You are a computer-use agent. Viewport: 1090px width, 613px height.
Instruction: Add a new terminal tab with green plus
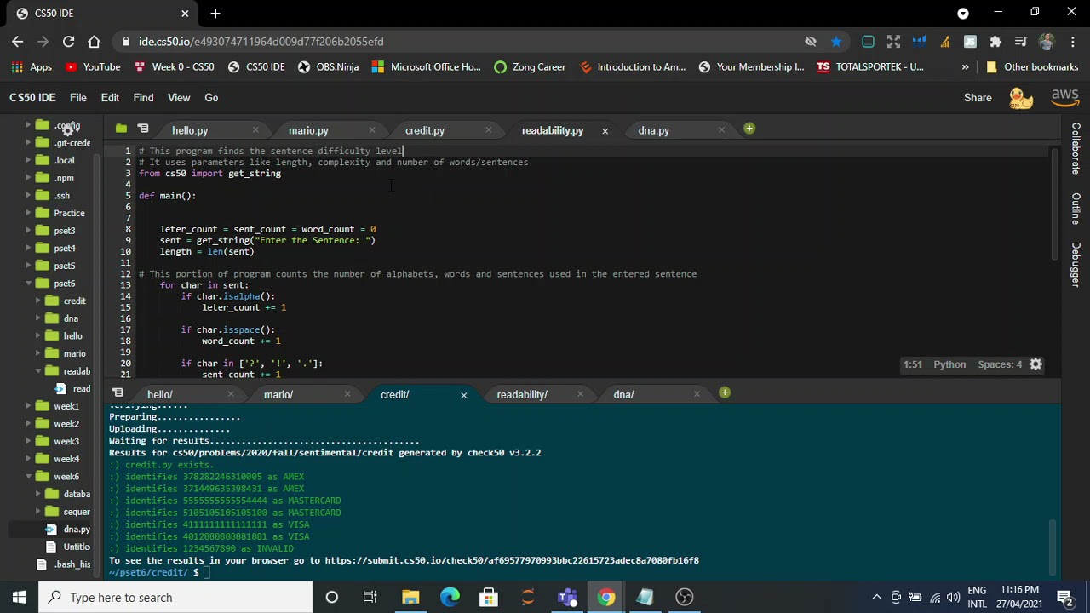(x=724, y=392)
